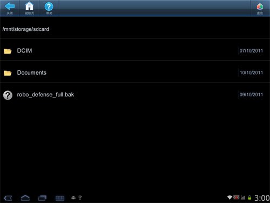The height and width of the screenshot is (203, 270).
Task: Tap the USB connection notification icon
Action: point(80,198)
